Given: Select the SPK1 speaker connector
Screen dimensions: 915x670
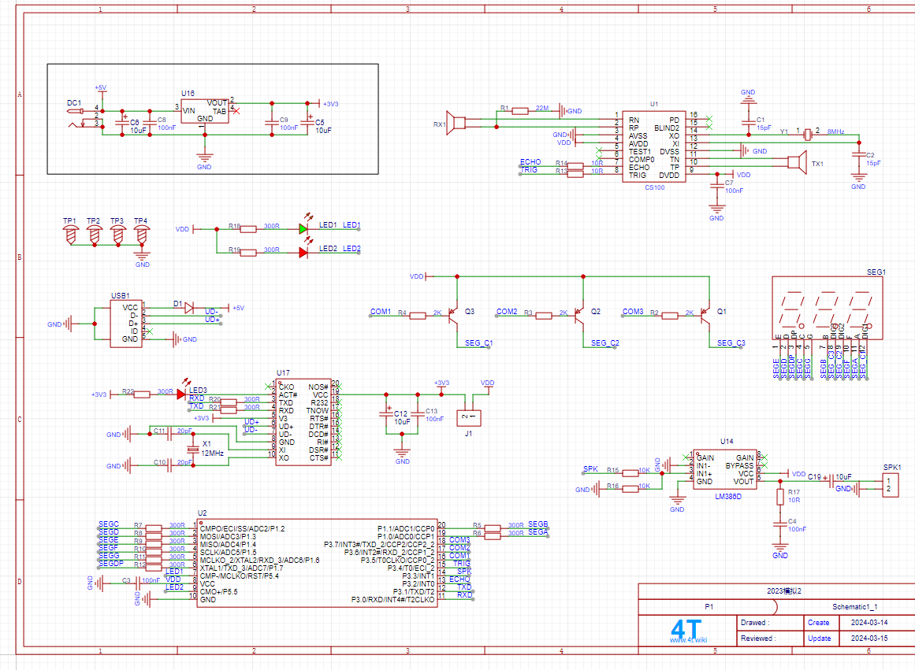Looking at the screenshot, I should click(891, 484).
